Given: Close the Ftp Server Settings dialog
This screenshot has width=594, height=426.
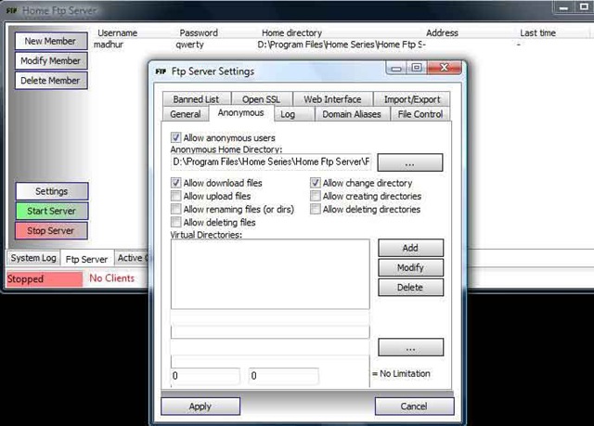Looking at the screenshot, I should tap(444, 68).
